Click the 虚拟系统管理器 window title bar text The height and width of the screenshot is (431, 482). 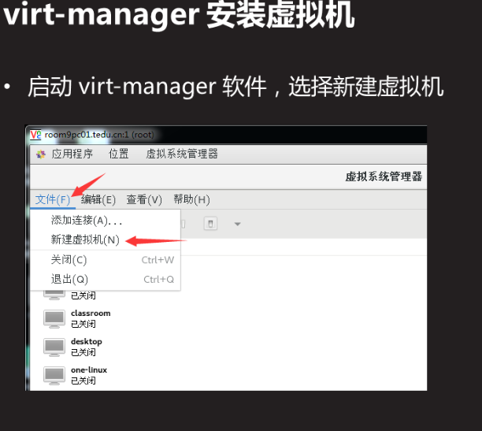pos(384,176)
